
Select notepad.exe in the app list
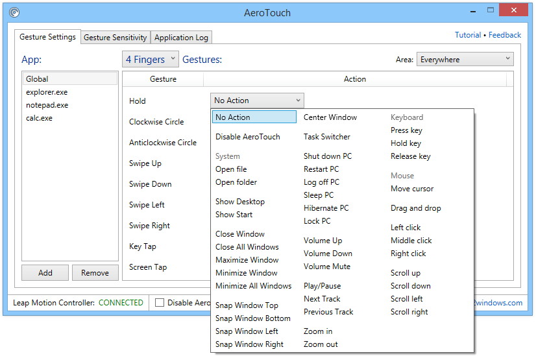pos(70,105)
